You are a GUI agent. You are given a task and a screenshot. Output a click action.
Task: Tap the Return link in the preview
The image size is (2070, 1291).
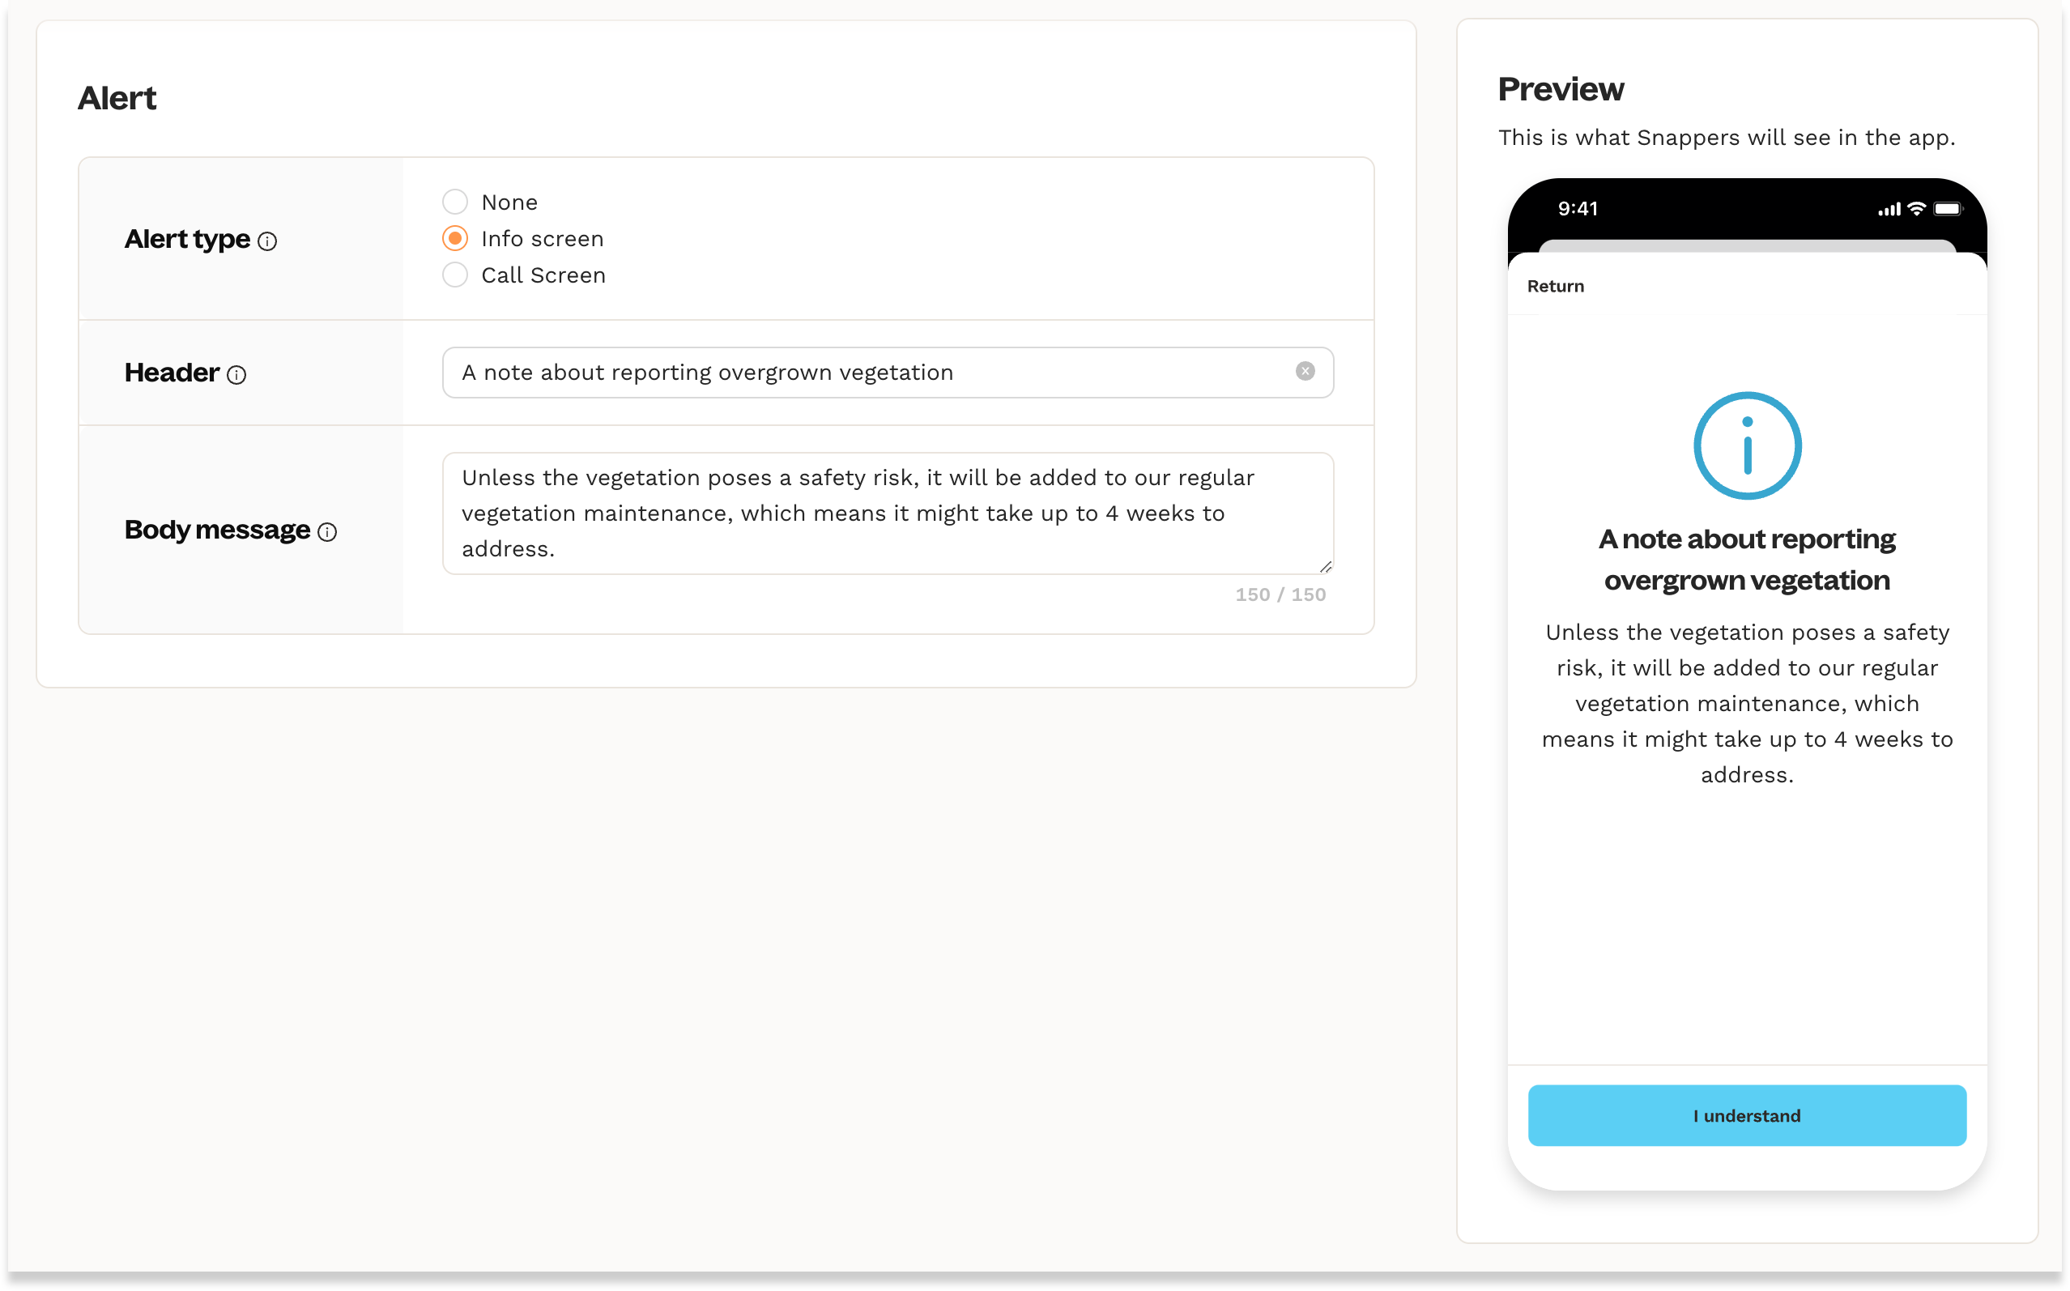pos(1555,287)
